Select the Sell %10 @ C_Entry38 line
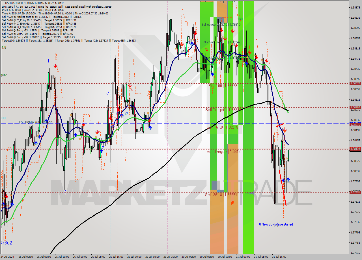 tap(39, 20)
